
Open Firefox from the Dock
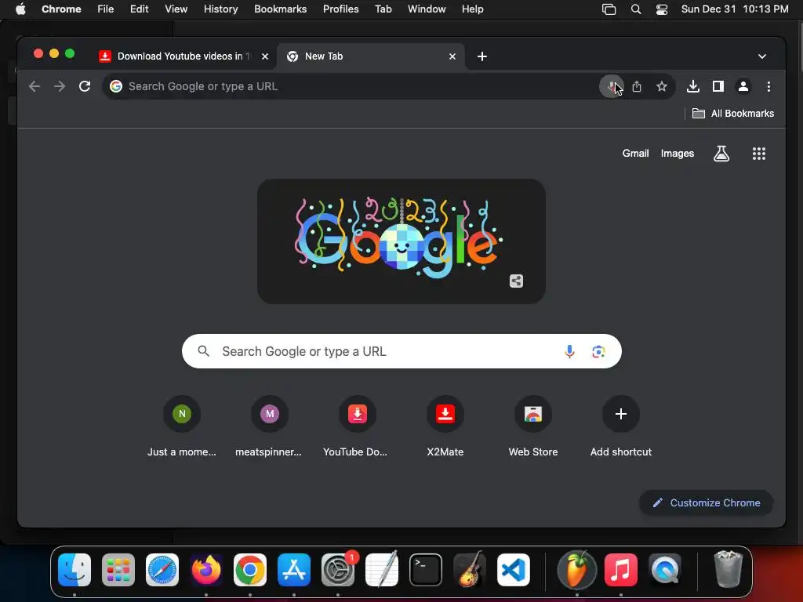click(x=206, y=570)
